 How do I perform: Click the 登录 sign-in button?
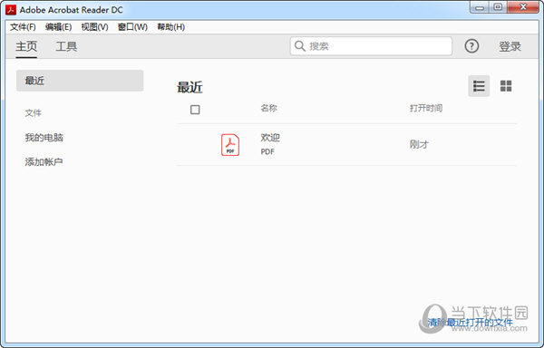(510, 46)
